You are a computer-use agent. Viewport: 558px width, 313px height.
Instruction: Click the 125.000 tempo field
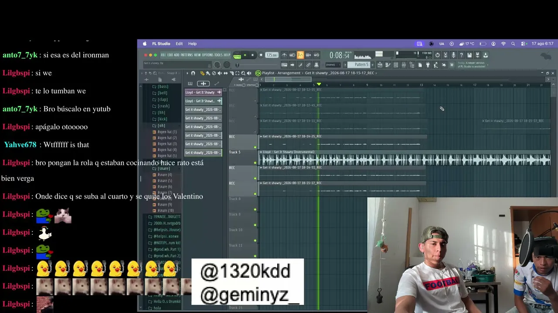(272, 55)
